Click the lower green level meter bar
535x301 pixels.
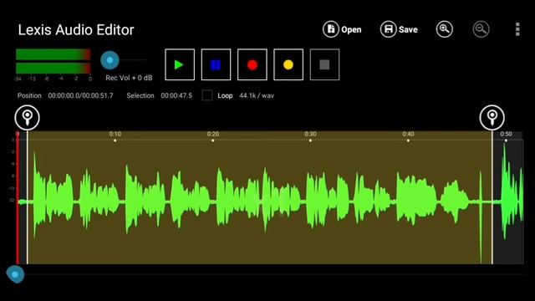tap(53, 69)
